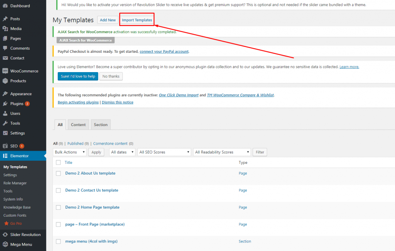Screen dimensions: 395x251
Task: Open the All Readability Scores dropdown
Action: point(222,152)
